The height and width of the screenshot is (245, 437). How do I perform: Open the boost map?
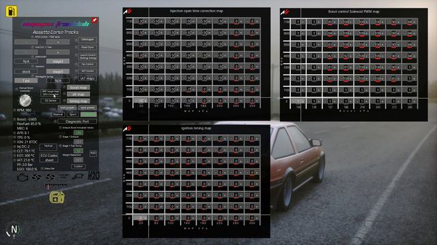pyautogui.click(x=79, y=88)
